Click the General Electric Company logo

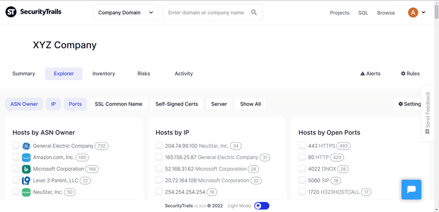pos(26,146)
